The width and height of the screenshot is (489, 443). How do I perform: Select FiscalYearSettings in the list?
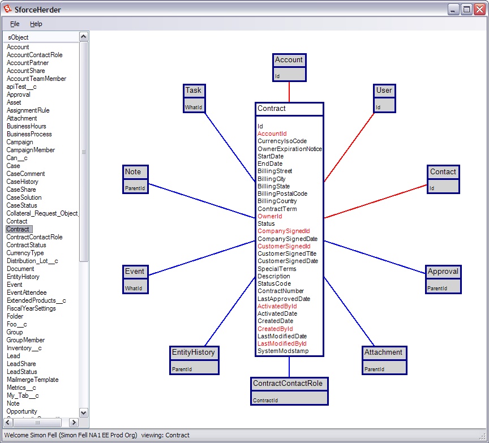click(31, 308)
